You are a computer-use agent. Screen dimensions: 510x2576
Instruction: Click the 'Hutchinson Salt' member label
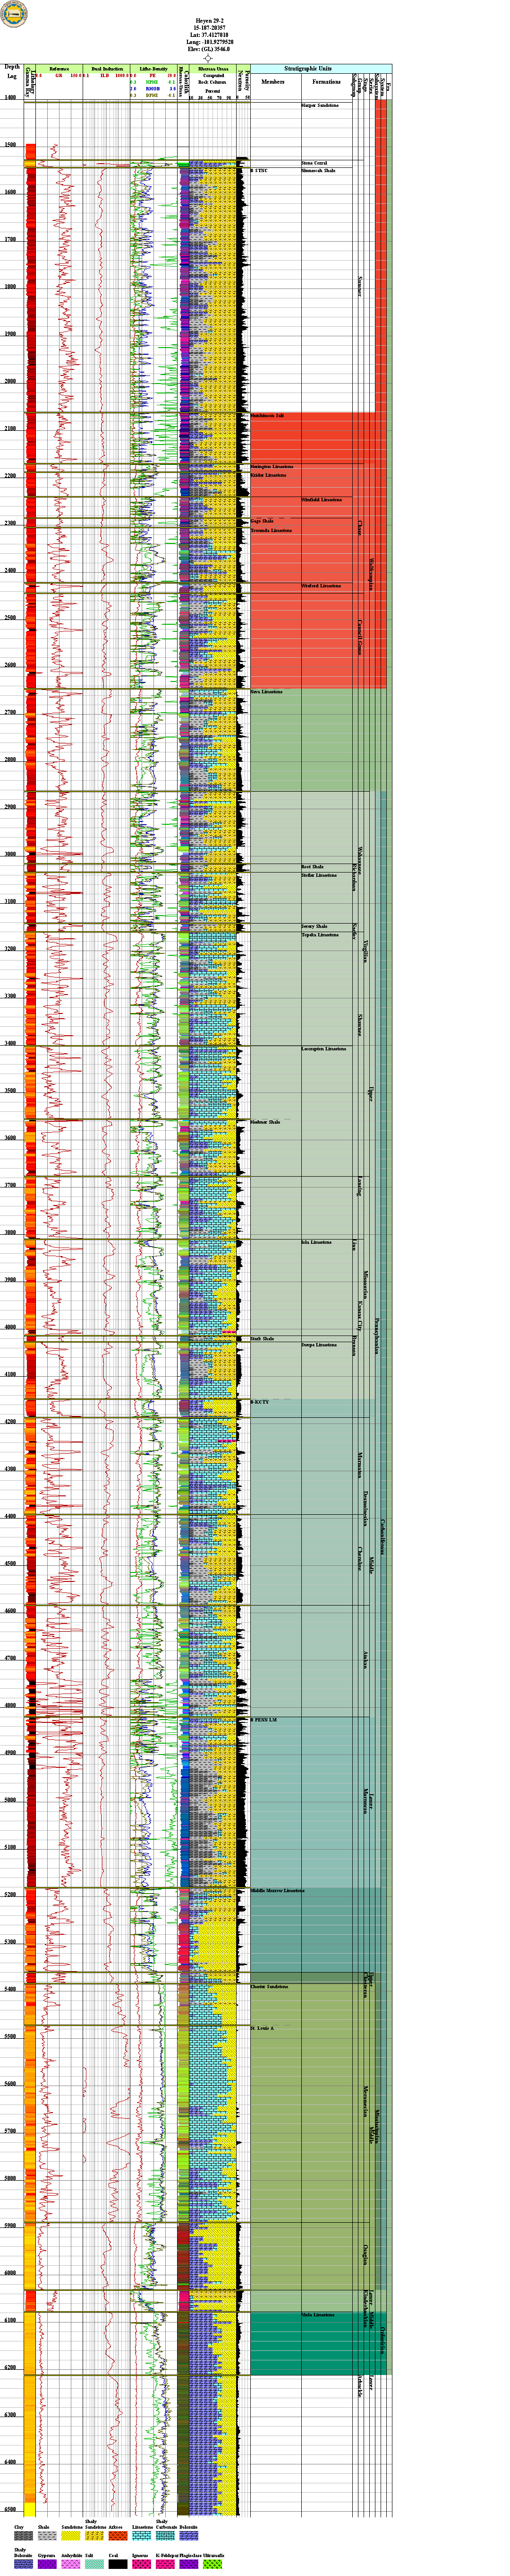click(267, 415)
